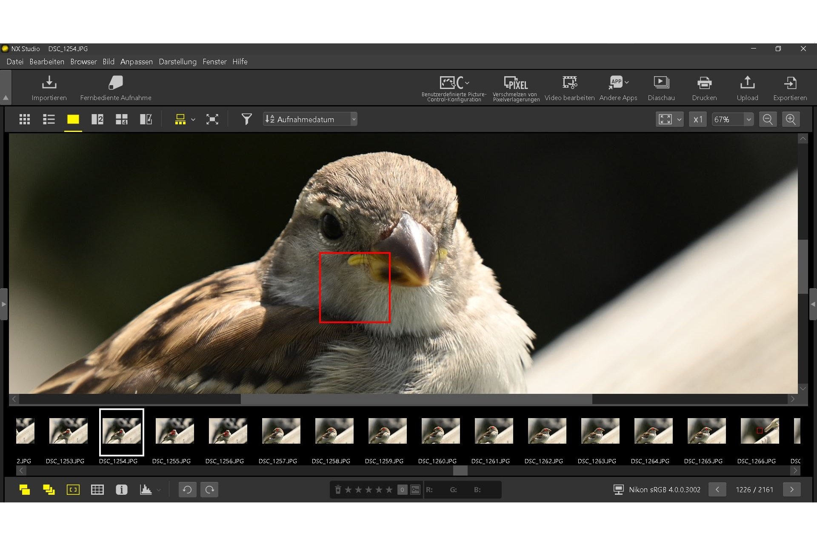
Task: Switch to thumbnail list view
Action: [x=49, y=119]
